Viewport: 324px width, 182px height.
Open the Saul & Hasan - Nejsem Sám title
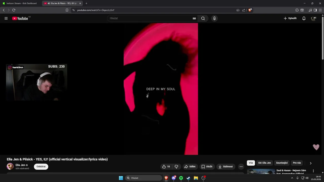click(291, 172)
